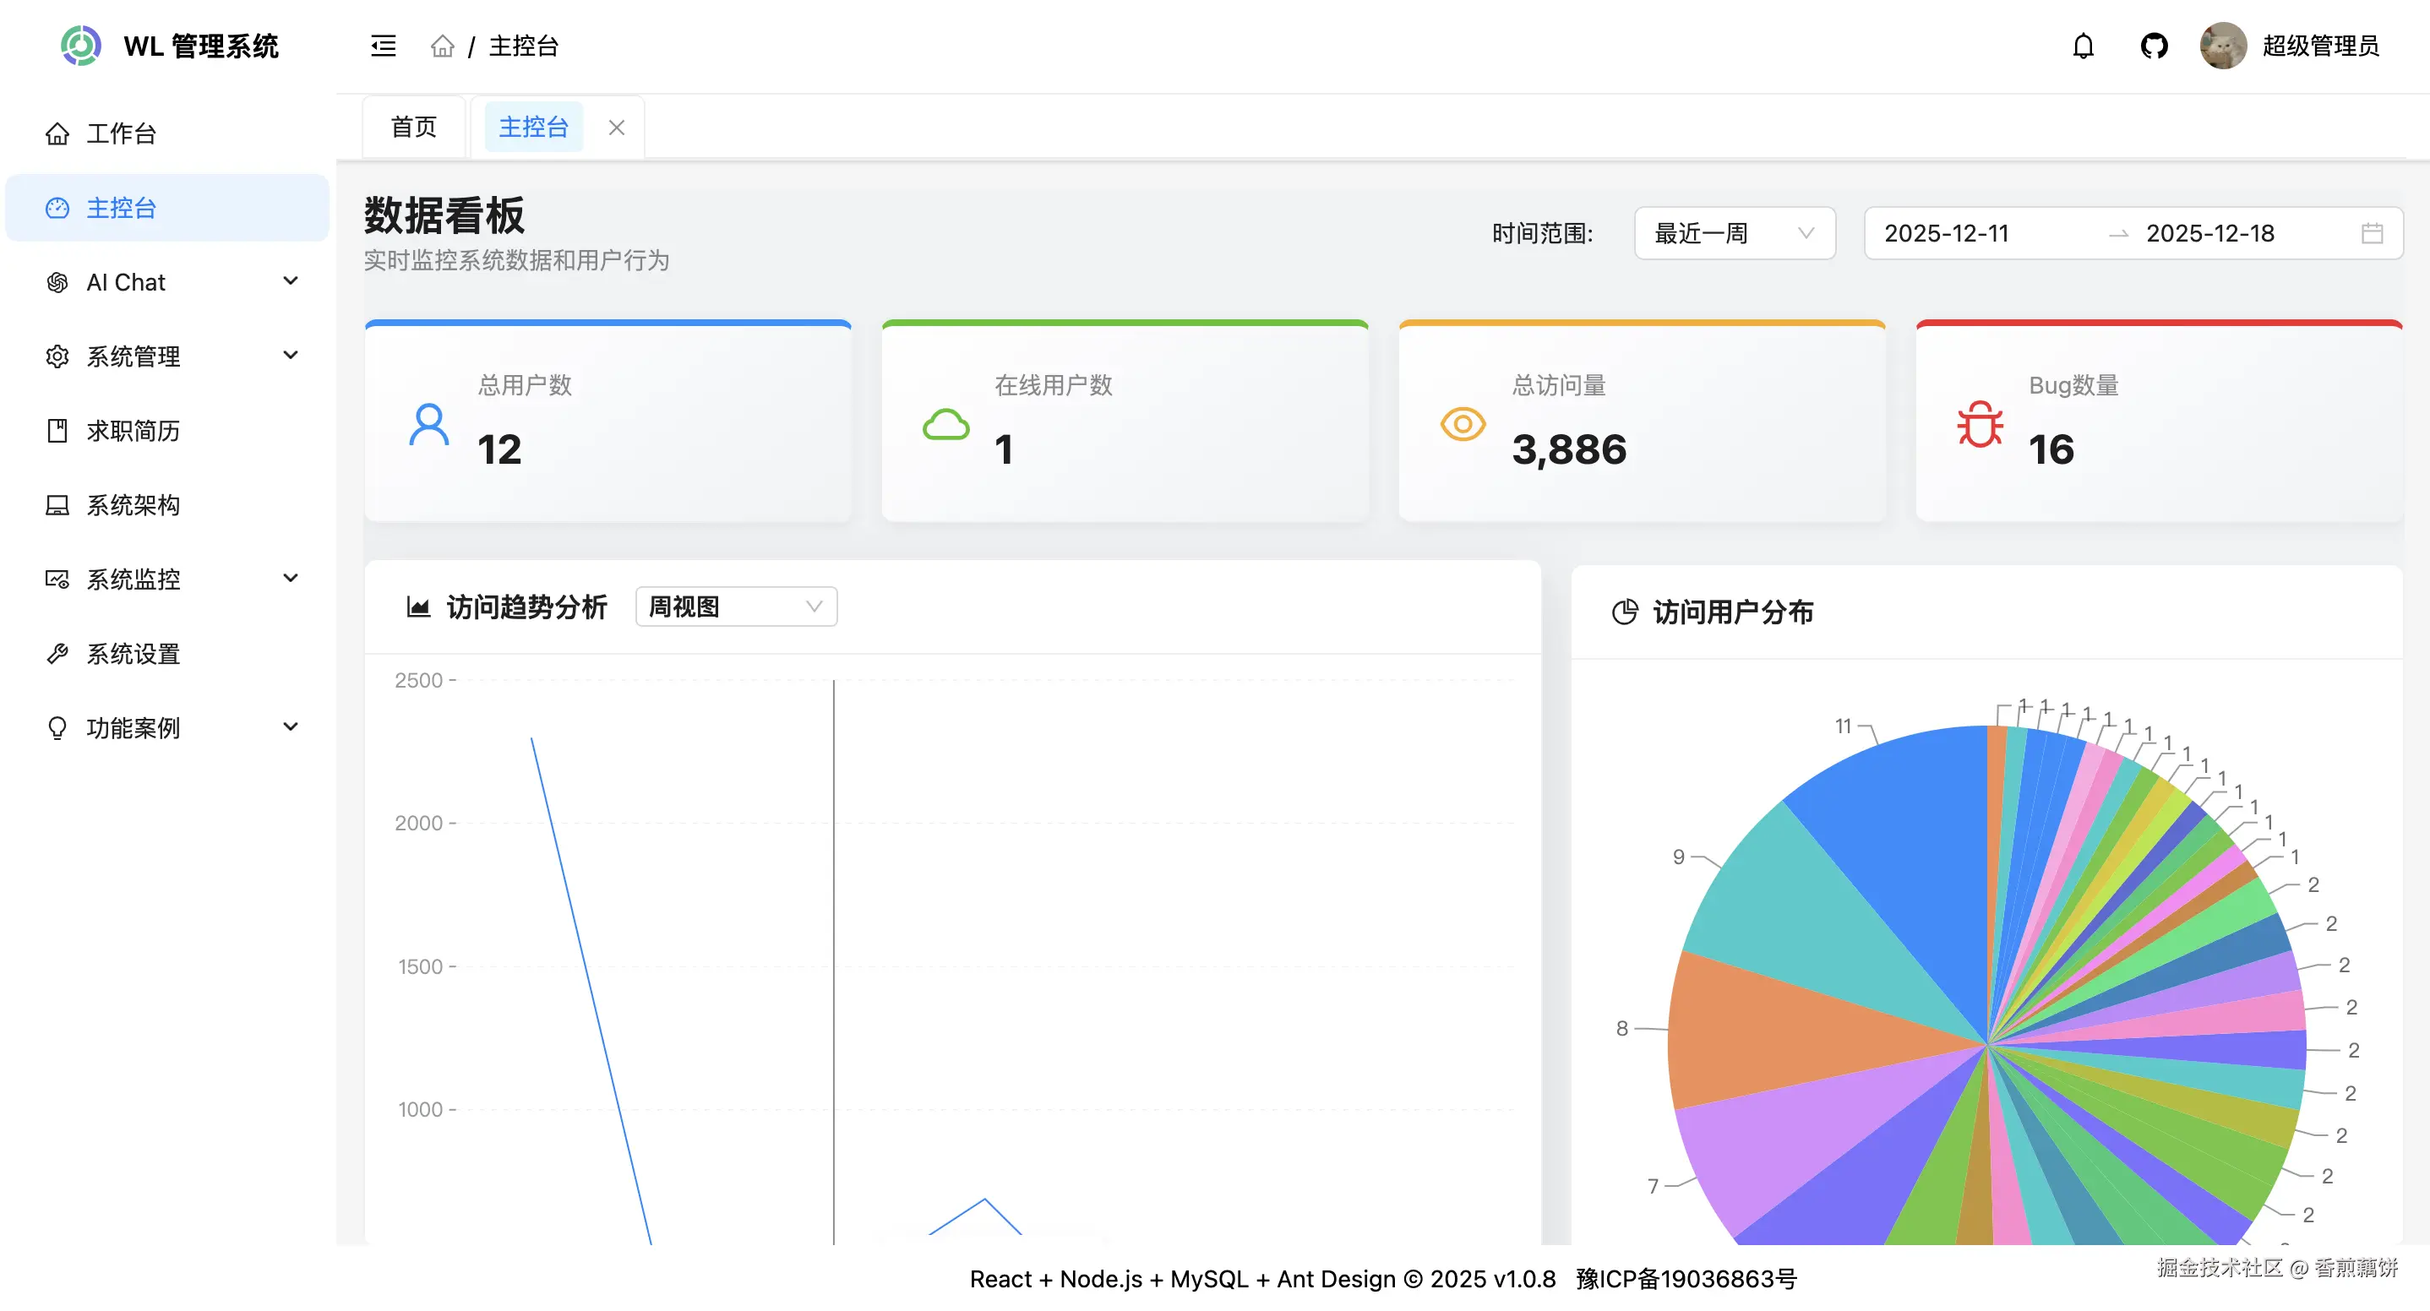Close the 主控台 tab
Screen dimensions: 2430x1311
pyautogui.click(x=617, y=128)
